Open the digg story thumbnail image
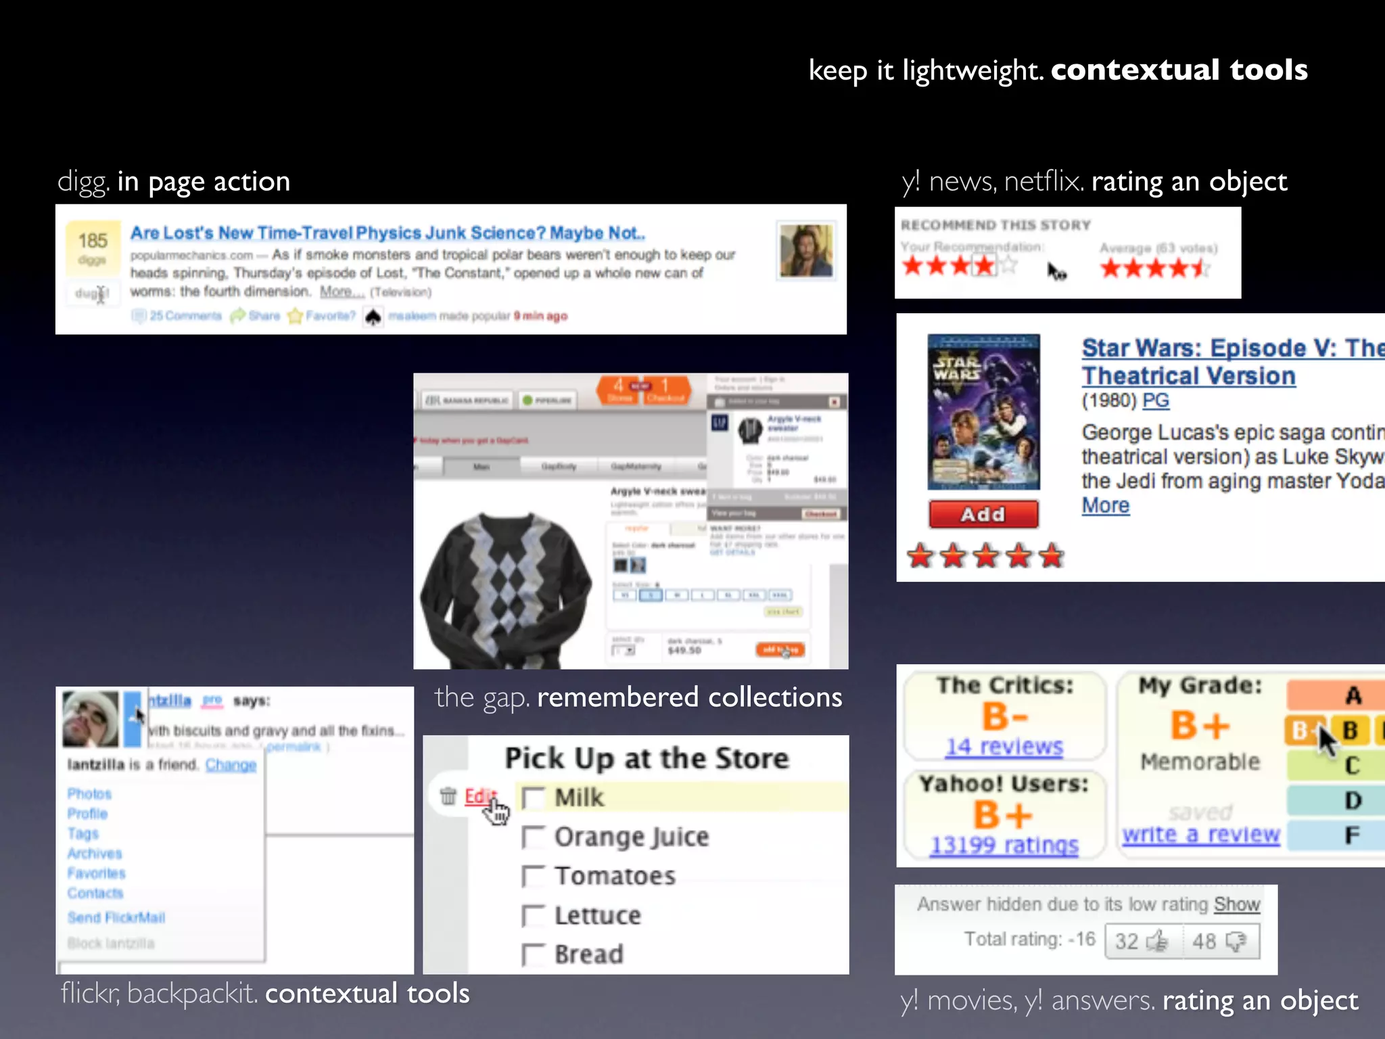The height and width of the screenshot is (1039, 1385). tap(806, 251)
